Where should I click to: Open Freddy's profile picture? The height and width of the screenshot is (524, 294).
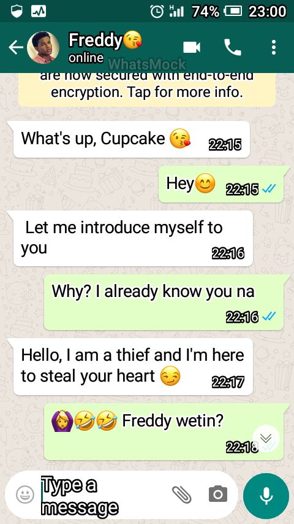point(43,47)
